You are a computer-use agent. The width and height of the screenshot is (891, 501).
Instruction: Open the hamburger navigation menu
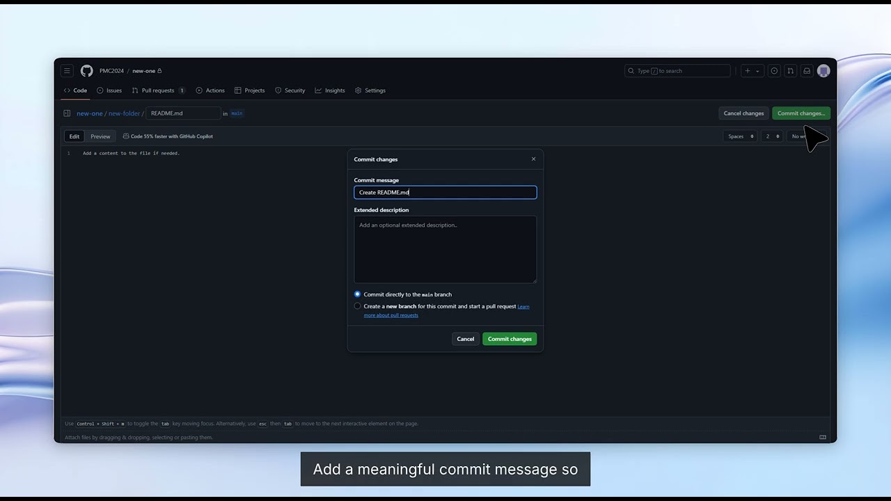[x=67, y=71]
